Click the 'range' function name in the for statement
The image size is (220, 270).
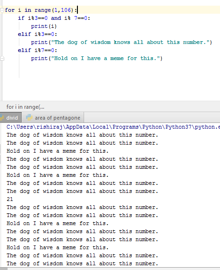(42, 10)
